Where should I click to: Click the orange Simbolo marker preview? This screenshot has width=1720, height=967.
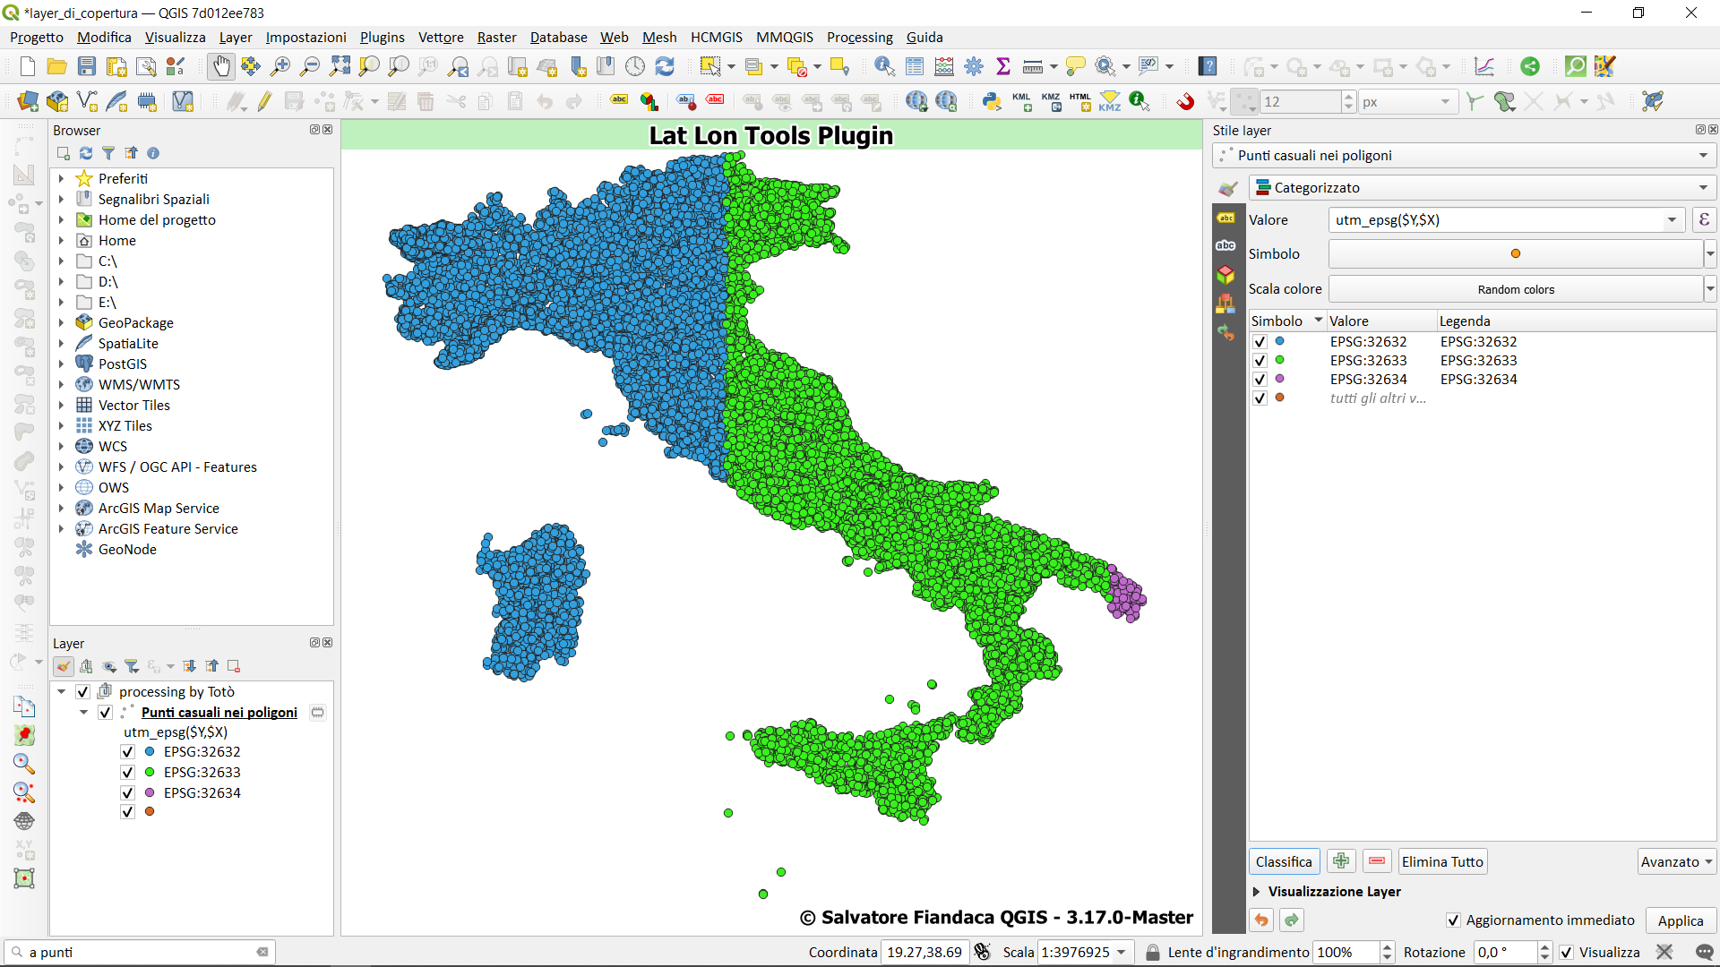tap(1515, 253)
